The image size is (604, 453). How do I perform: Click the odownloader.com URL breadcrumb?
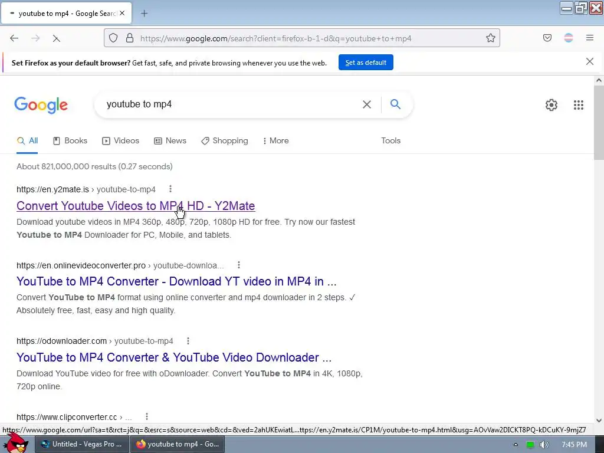point(95,341)
